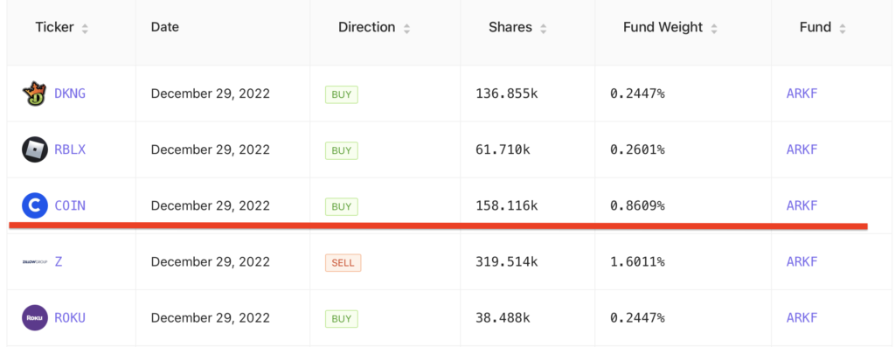Sort by Direction using sort arrows

coord(407,29)
